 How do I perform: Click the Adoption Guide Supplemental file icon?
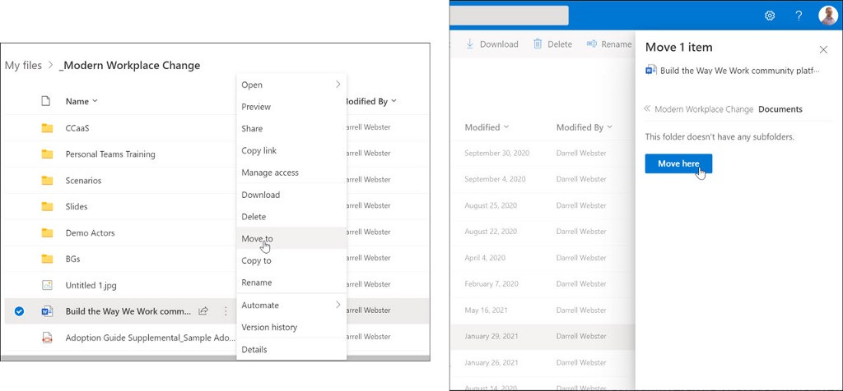click(x=47, y=338)
